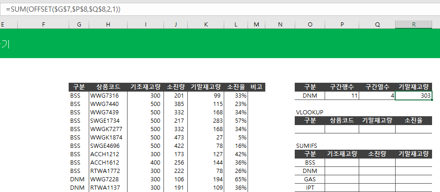Select cell containing SWGE4696
Image resolution: width=440 pixels, height=192 pixels.
coord(108,146)
